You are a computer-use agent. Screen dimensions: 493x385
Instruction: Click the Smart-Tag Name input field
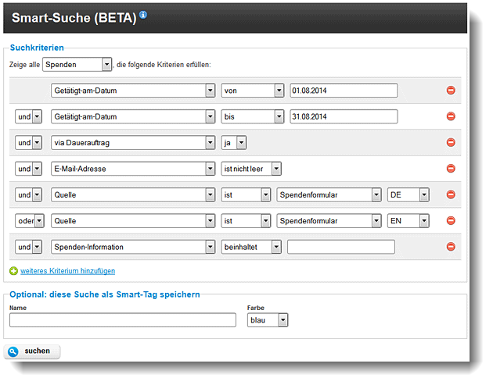click(122, 320)
